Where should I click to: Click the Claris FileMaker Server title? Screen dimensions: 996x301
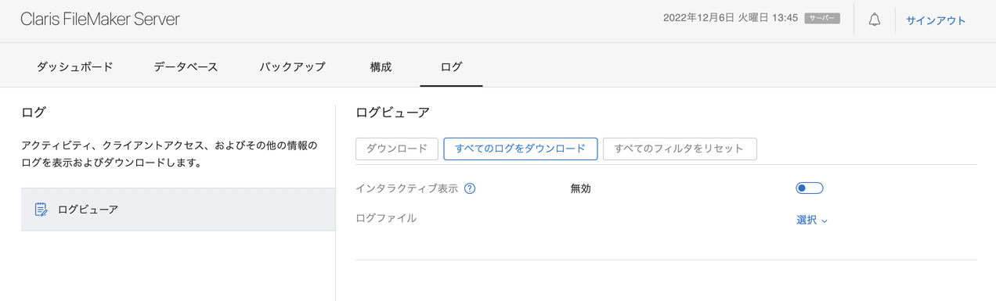pyautogui.click(x=100, y=20)
